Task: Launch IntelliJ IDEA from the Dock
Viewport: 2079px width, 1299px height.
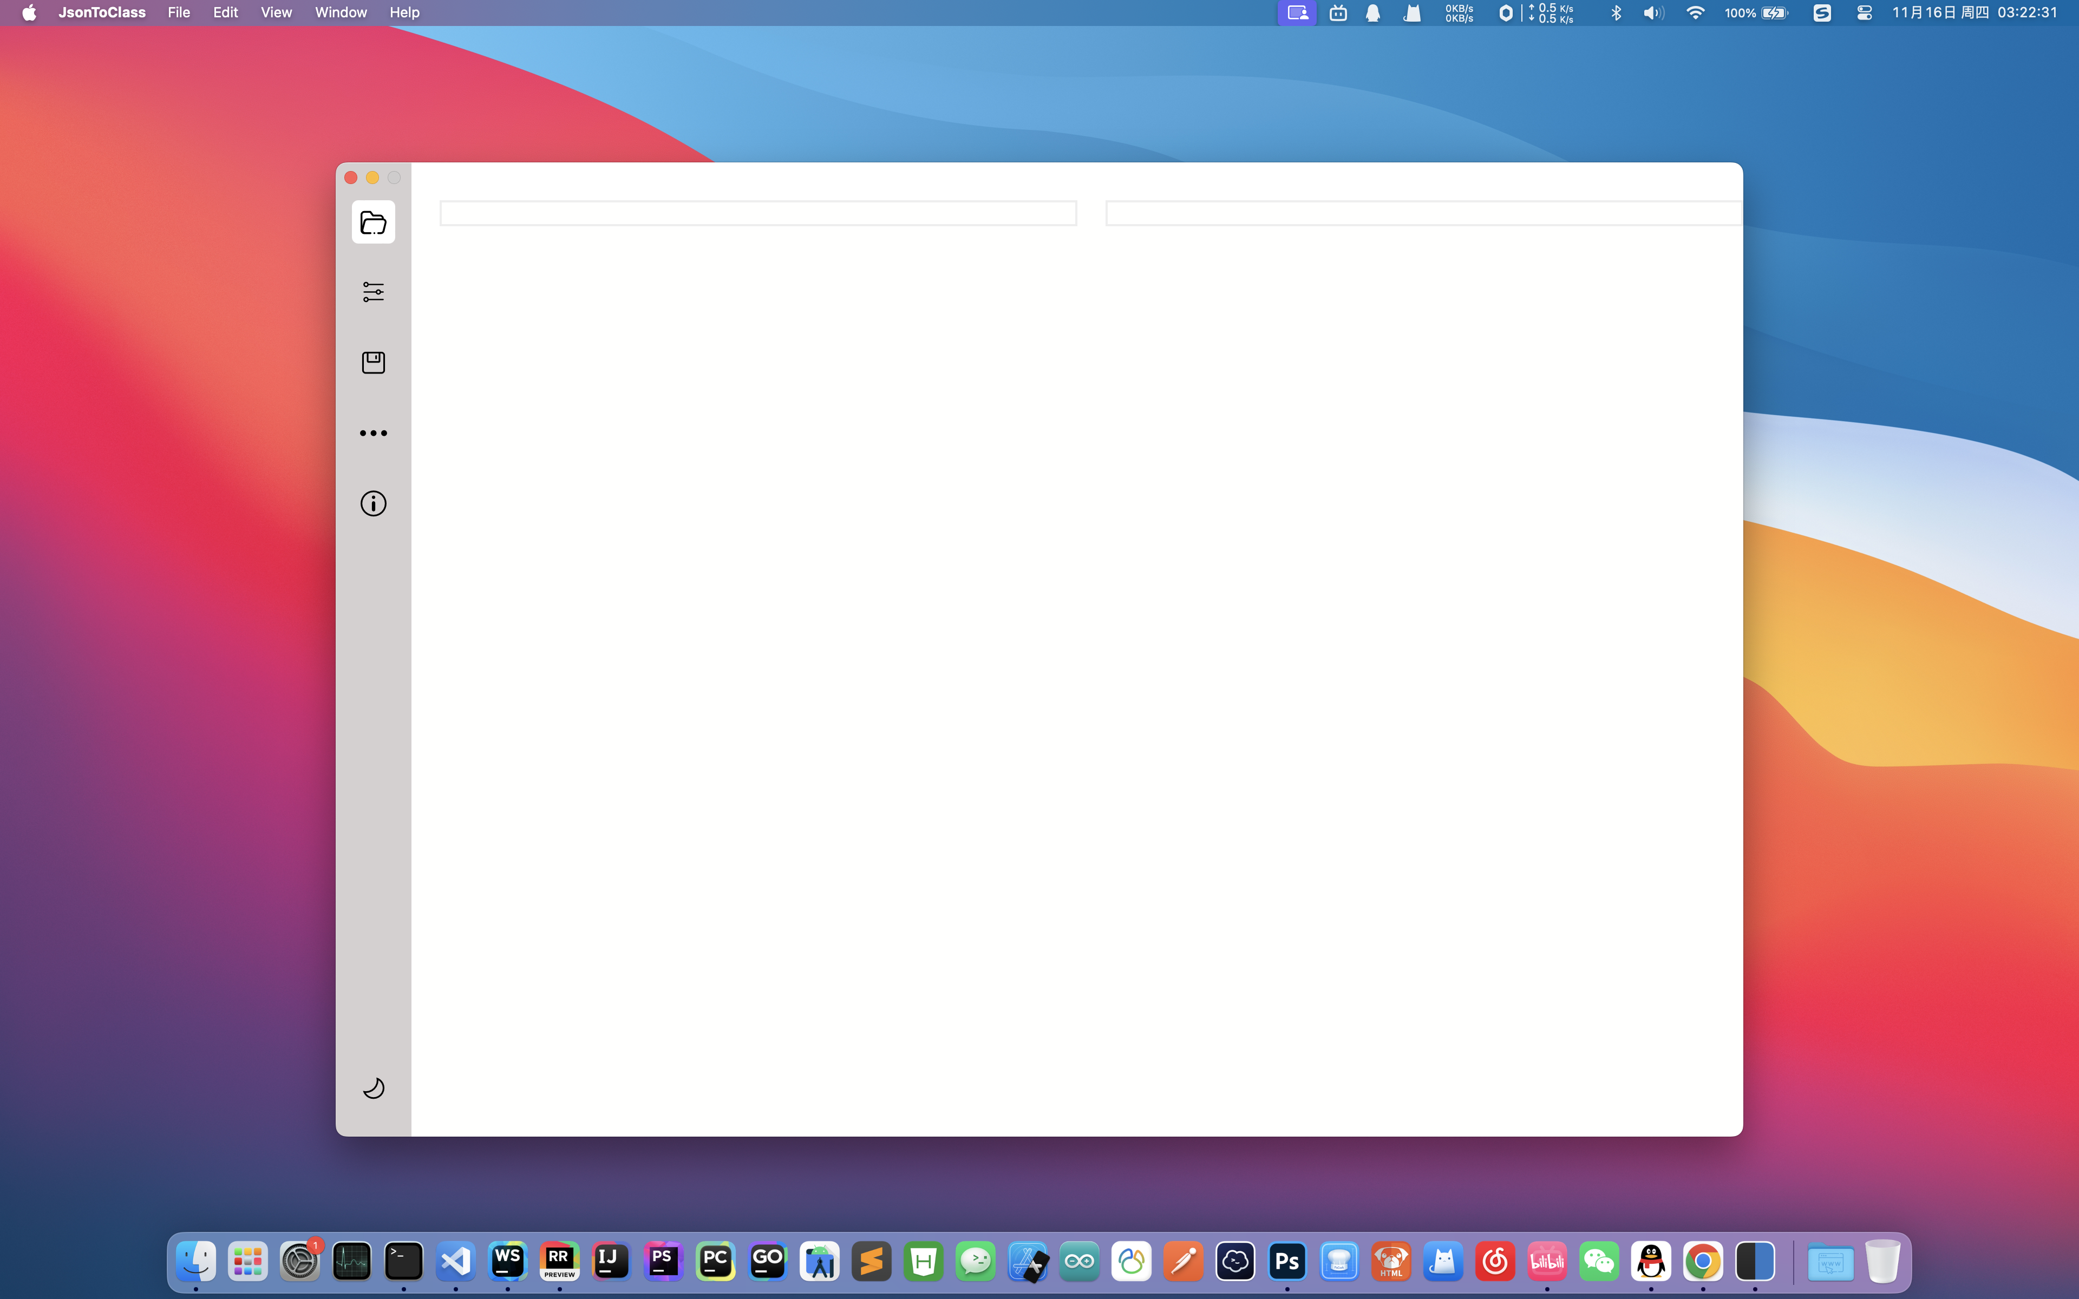Action: (x=612, y=1261)
